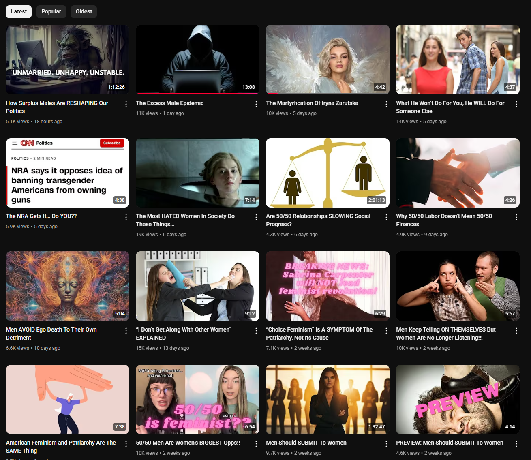Open three-dot menu for 50/50 Labor Finances video
Viewport: 531px width, 460px height.
[x=516, y=217]
